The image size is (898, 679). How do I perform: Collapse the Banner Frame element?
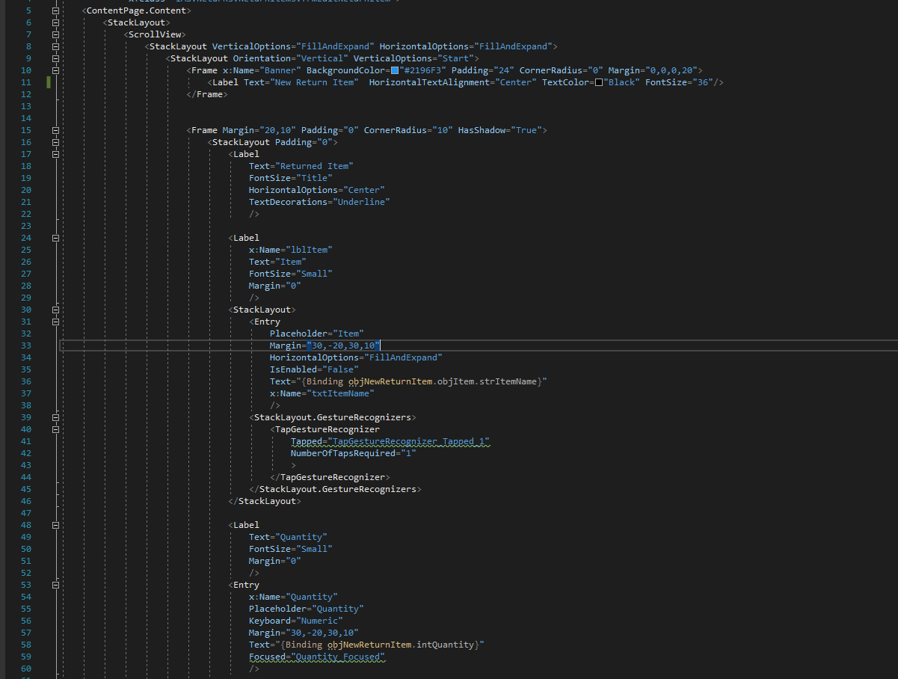[55, 70]
